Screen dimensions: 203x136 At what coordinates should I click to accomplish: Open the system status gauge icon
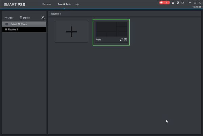(x=183, y=3)
